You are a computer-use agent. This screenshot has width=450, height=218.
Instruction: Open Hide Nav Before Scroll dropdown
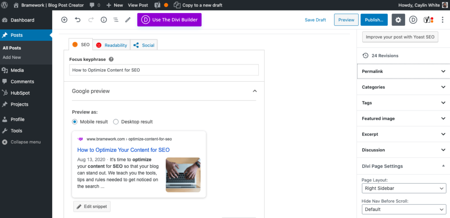[x=404, y=209]
